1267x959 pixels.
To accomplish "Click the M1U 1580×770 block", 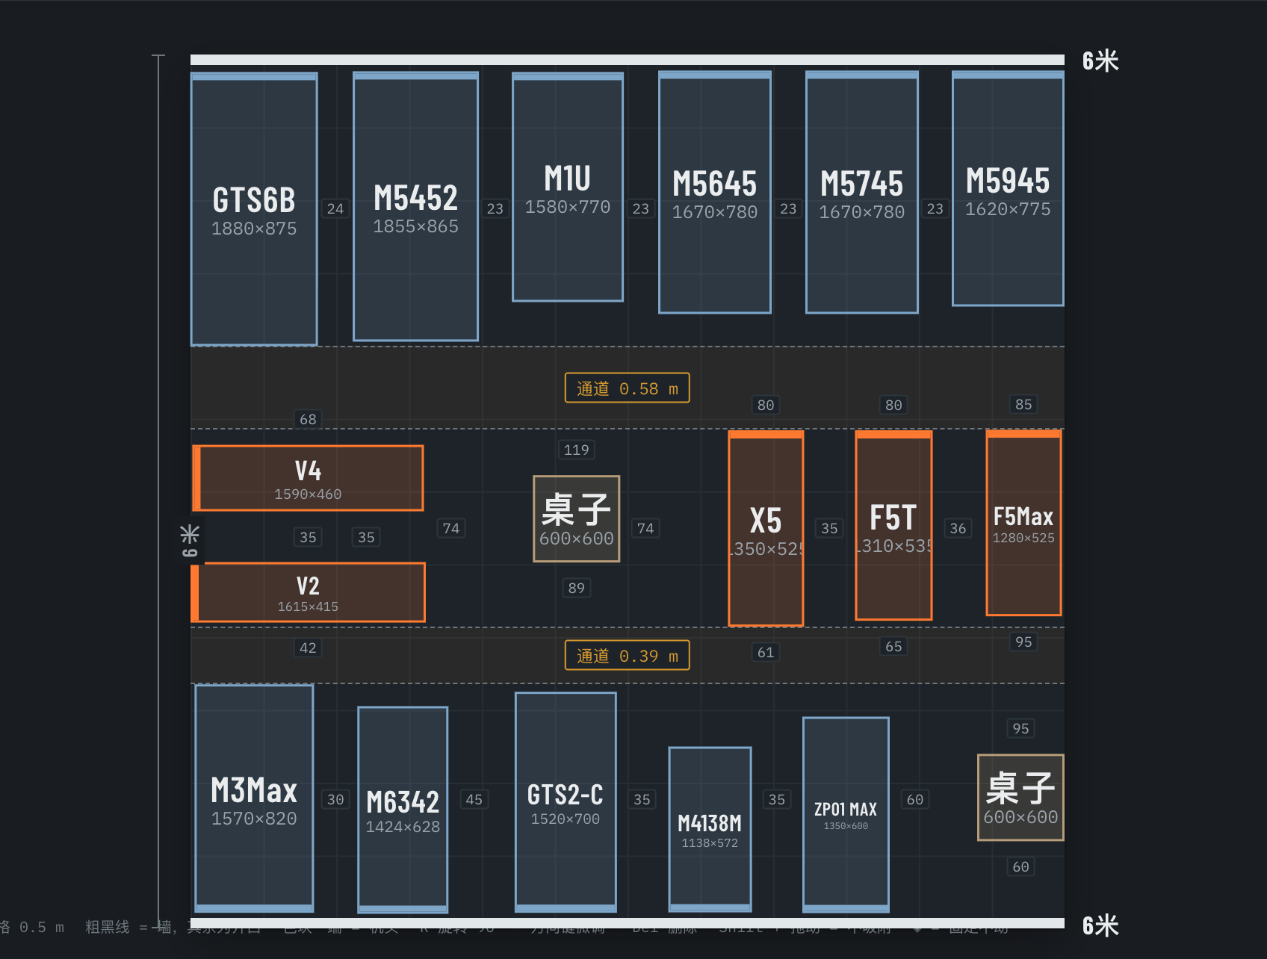I will (x=568, y=187).
